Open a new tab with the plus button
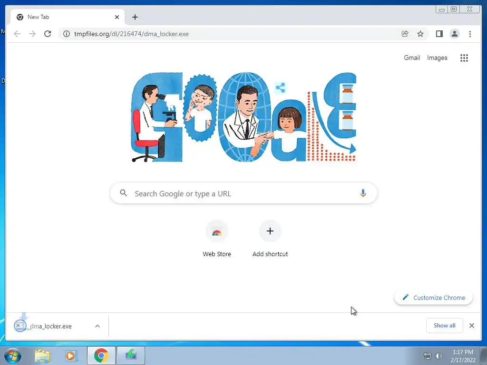This screenshot has height=365, width=487. pos(135,17)
